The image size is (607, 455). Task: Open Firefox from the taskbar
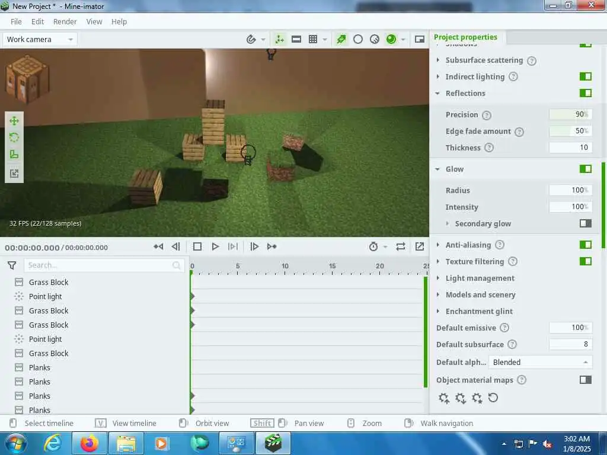pos(89,443)
